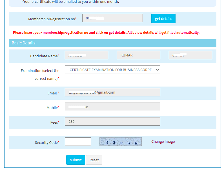Focus the Security Code text box
The image size is (224, 170).
coord(78,142)
